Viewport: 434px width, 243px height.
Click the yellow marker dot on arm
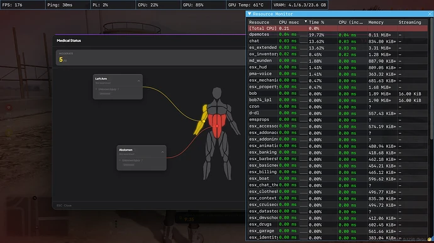pos(204,121)
